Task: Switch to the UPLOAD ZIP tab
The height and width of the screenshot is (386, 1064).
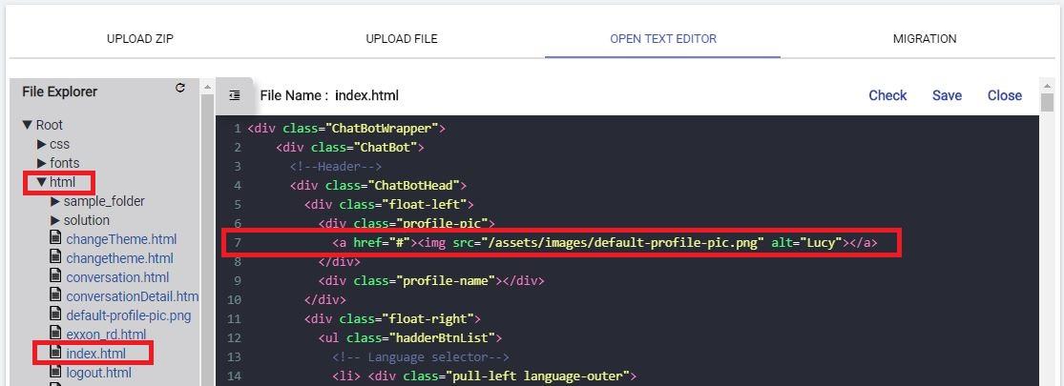Action: [x=139, y=38]
